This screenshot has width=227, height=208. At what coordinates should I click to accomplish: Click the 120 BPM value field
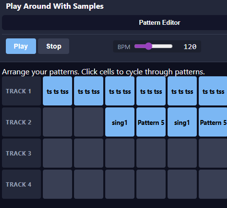point(190,47)
